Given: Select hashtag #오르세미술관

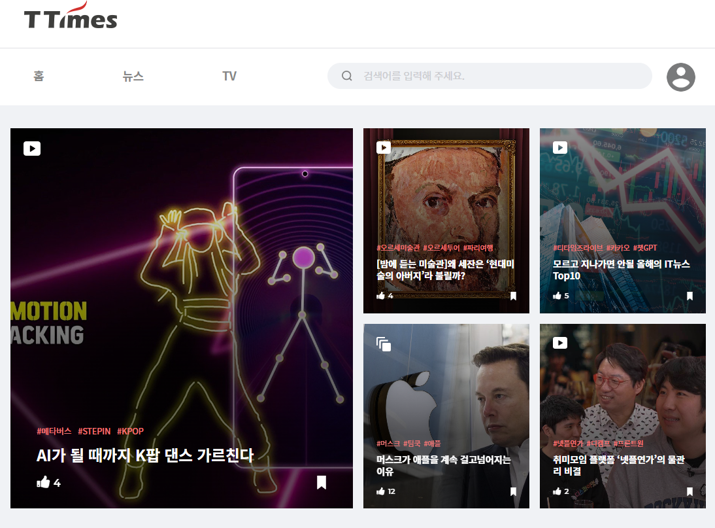Looking at the screenshot, I should [398, 248].
